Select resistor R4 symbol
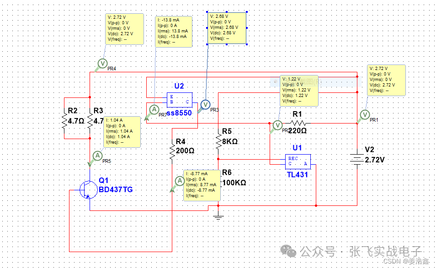This screenshot has width=436, height=269. pyautogui.click(x=172, y=152)
